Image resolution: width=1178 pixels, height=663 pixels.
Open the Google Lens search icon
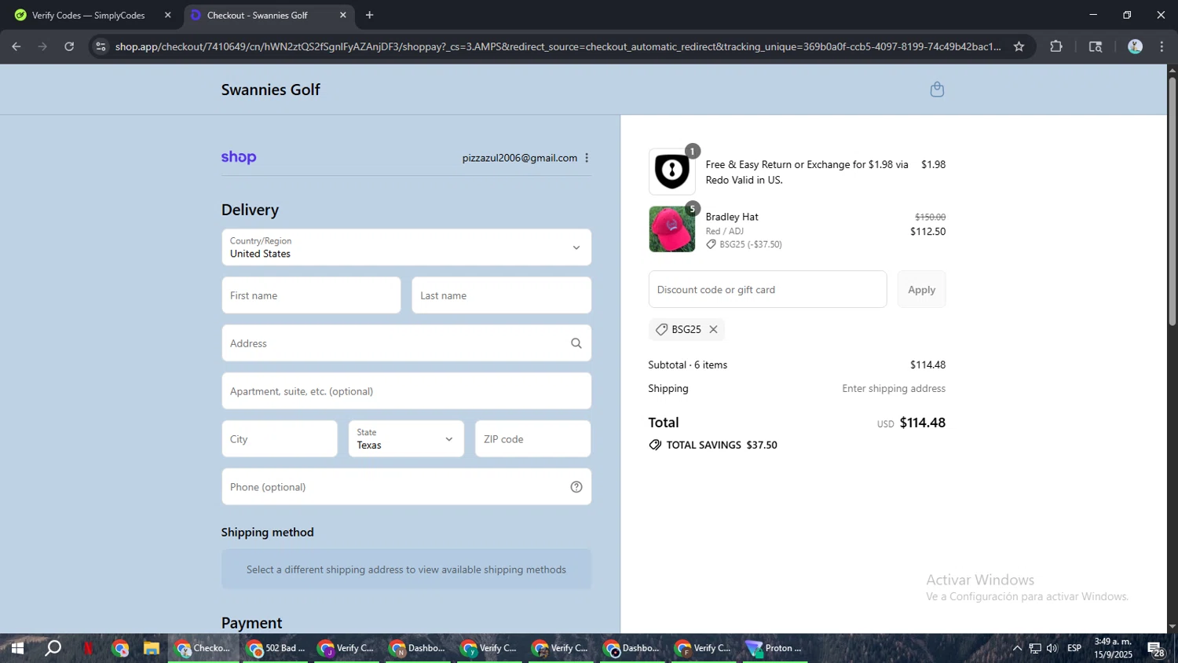(x=1096, y=46)
